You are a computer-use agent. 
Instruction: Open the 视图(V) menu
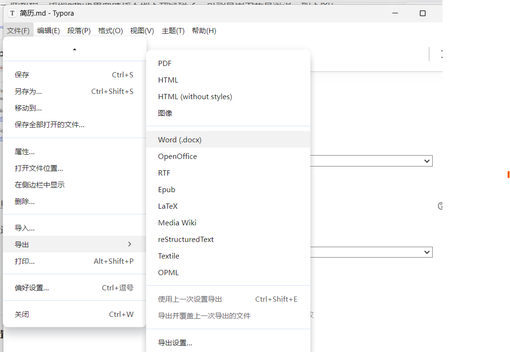click(x=142, y=30)
